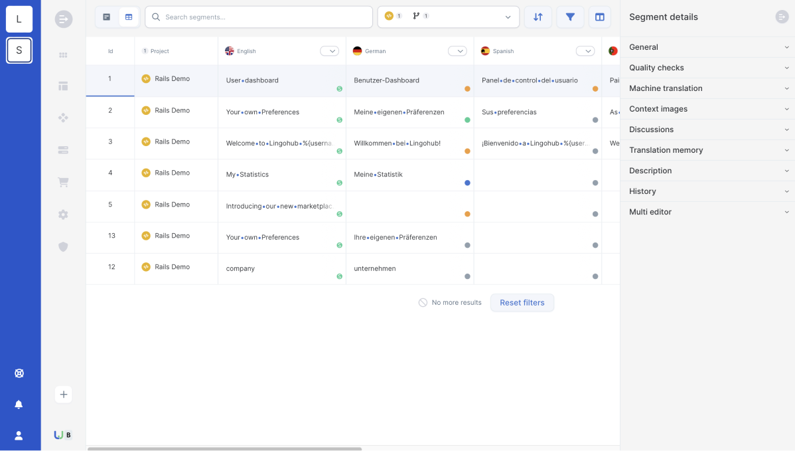Image resolution: width=795 pixels, height=451 pixels.
Task: Expand the Context images section
Action: click(x=708, y=109)
